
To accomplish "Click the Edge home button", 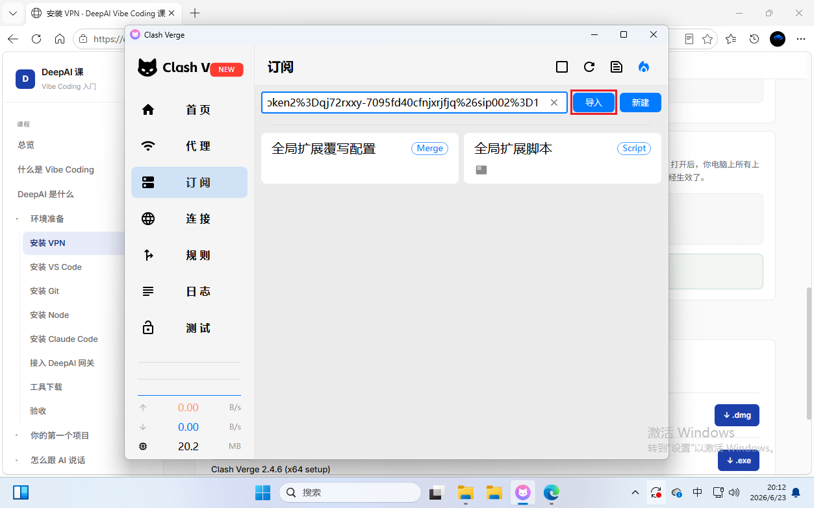I will click(60, 39).
